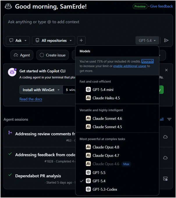The image size is (176, 198).
Task: Click the Get started with Copilot CLI heading
Action: point(42,71)
